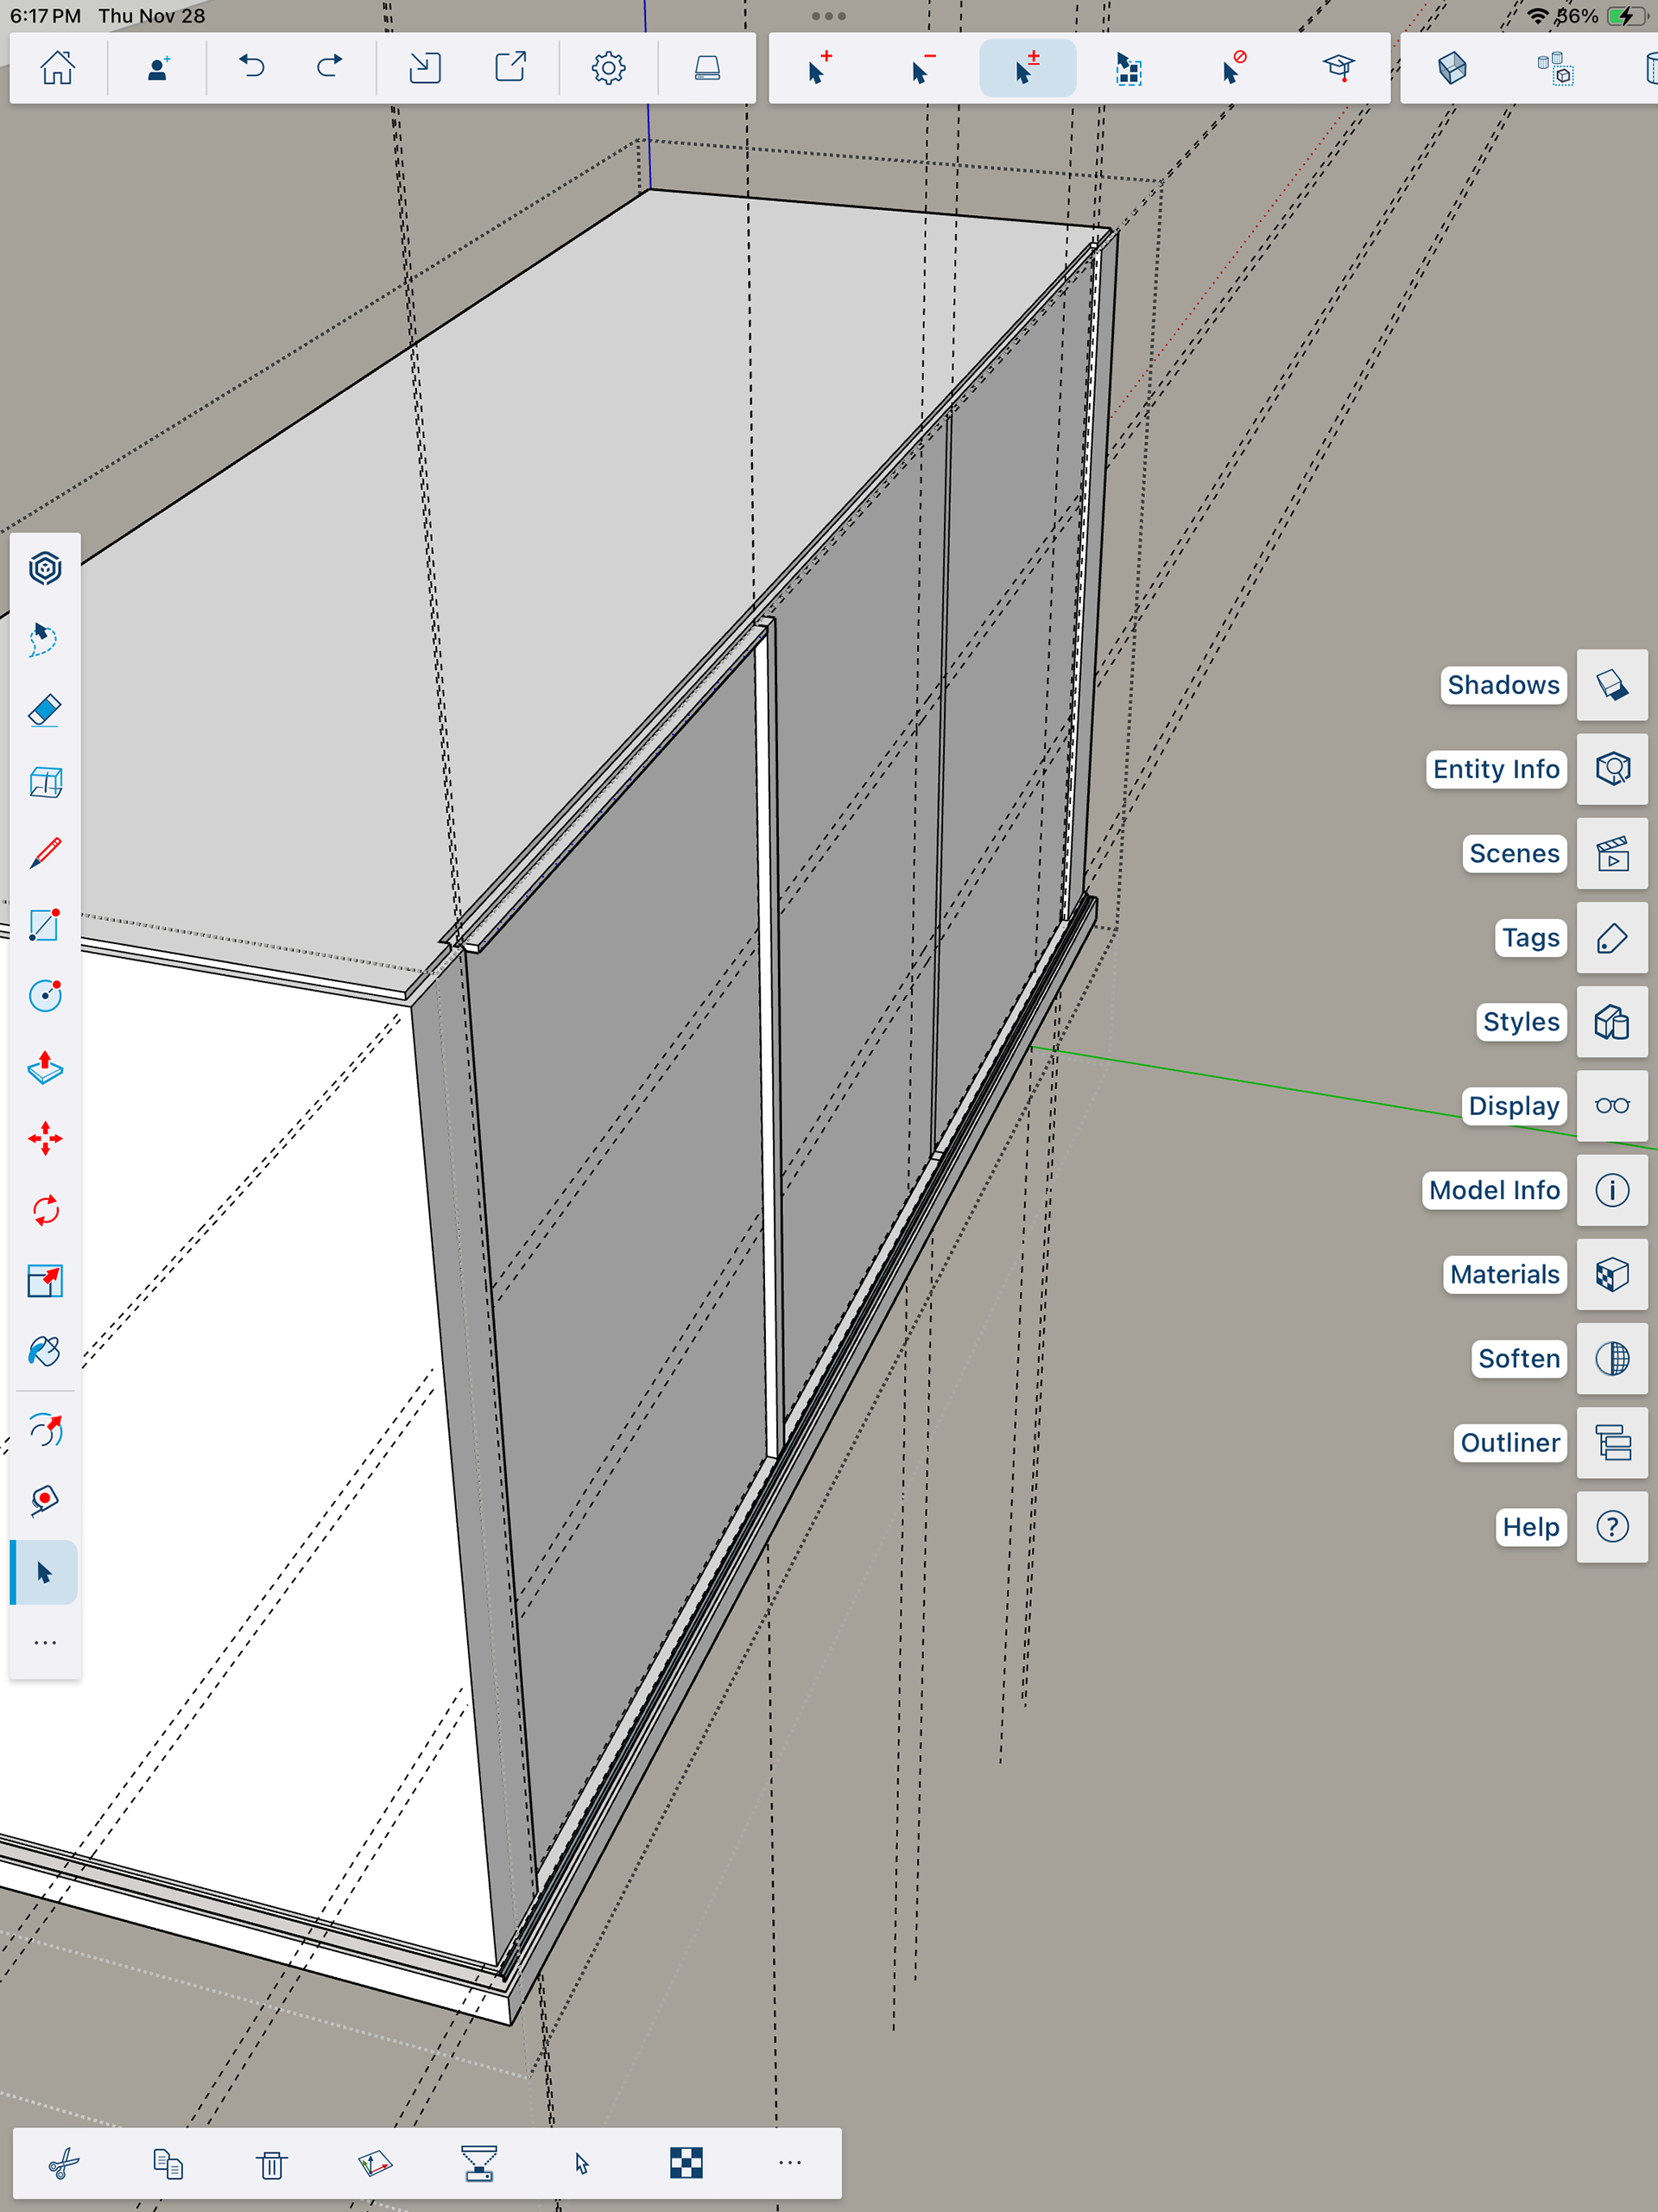Select the Pencil line tool
The image size is (1658, 2212).
point(45,853)
